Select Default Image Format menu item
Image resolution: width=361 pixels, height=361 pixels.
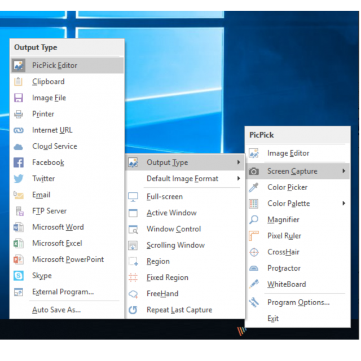click(185, 179)
